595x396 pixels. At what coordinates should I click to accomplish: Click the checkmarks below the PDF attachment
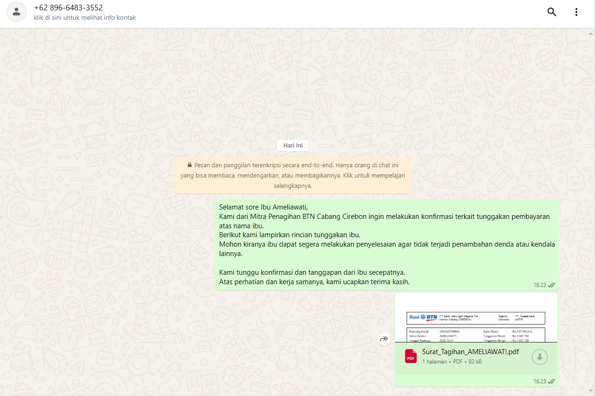(x=552, y=381)
